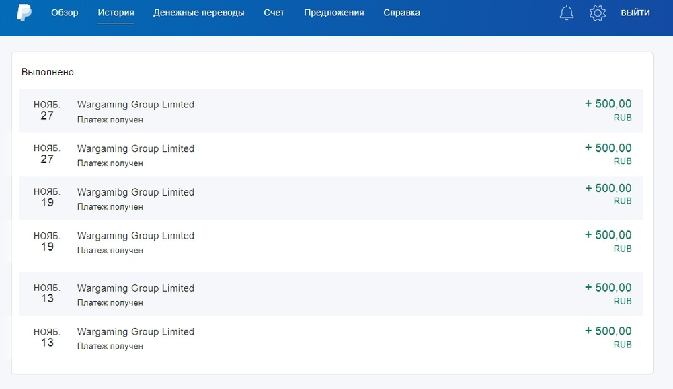The height and width of the screenshot is (389, 673).
Task: Open the last Nov 13 Wargaming transaction
Action: click(x=331, y=338)
